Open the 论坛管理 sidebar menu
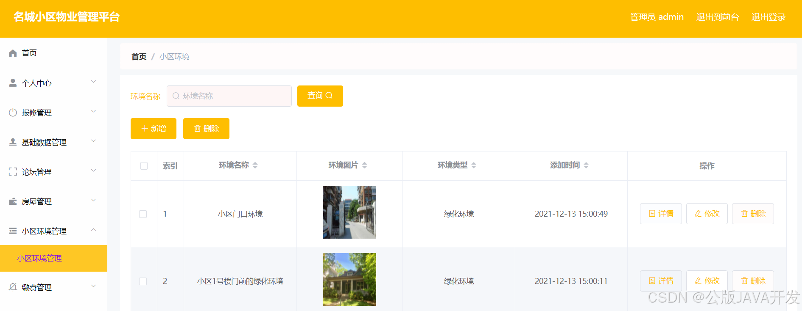The height and width of the screenshot is (311, 802). [x=53, y=172]
